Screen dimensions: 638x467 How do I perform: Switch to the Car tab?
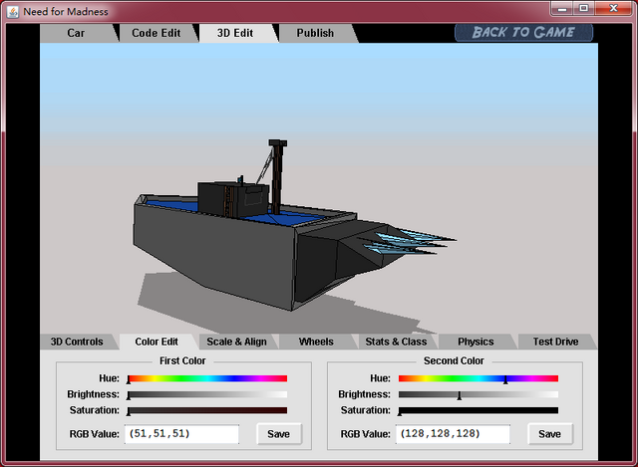pos(76,33)
